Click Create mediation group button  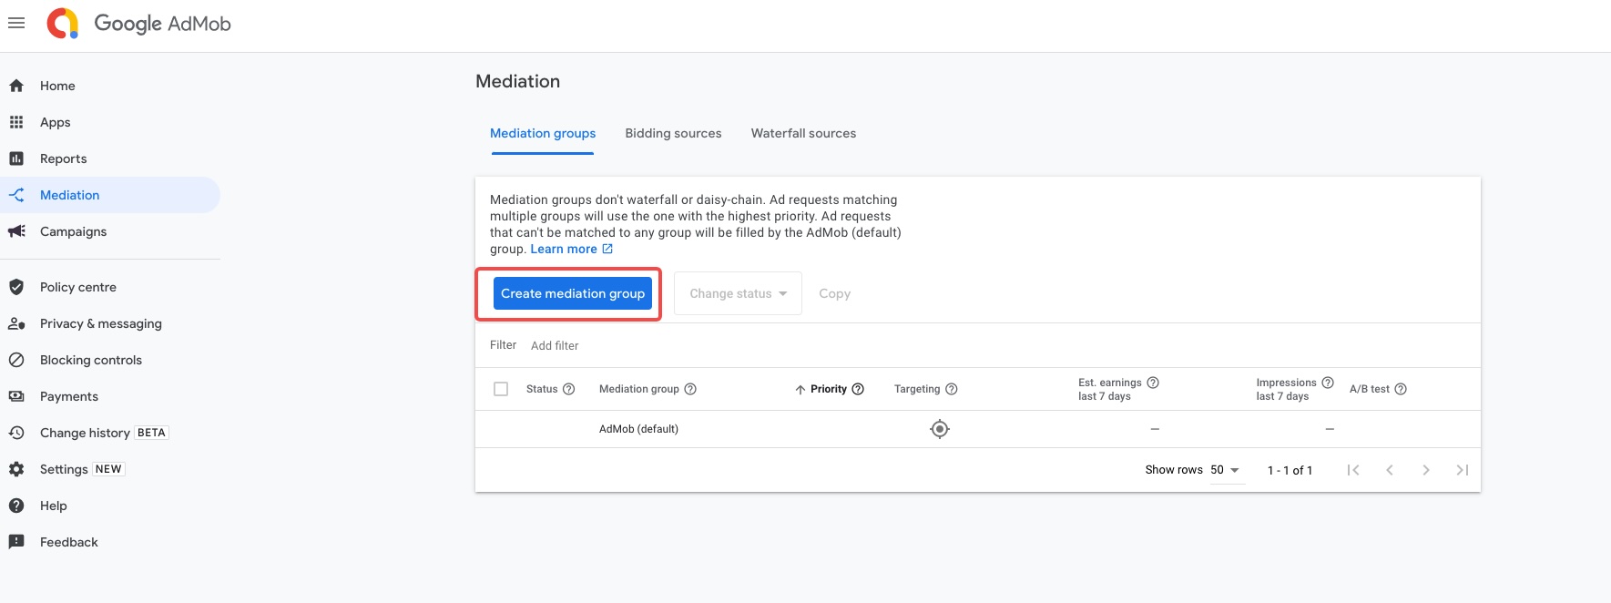(573, 293)
